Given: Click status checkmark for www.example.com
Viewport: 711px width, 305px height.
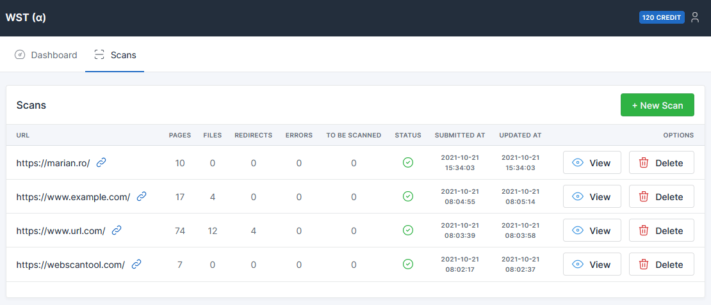Looking at the screenshot, I should click(407, 196).
